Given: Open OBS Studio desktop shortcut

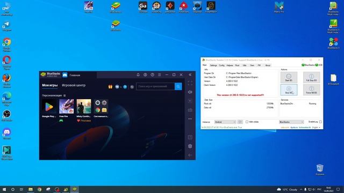Looking at the screenshot, I should tap(7, 116).
